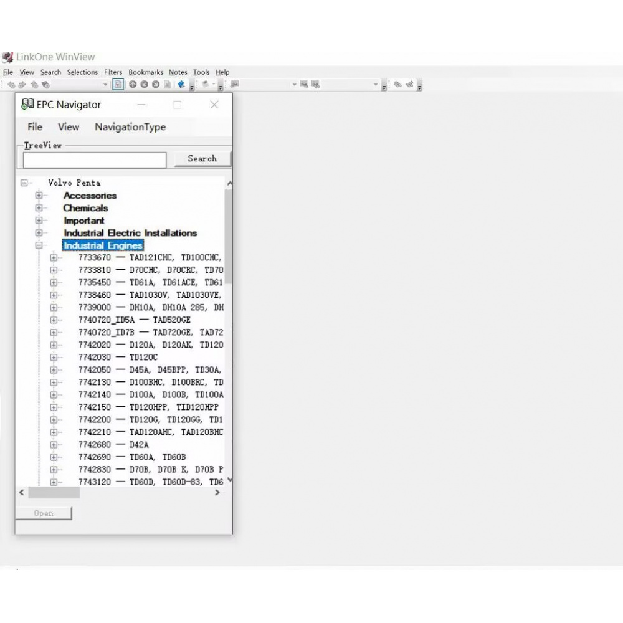
Task: Click the leftmost icon in the main toolbar
Action: [11, 85]
